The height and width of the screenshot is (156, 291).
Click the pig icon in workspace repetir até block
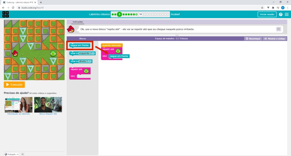tap(118, 51)
